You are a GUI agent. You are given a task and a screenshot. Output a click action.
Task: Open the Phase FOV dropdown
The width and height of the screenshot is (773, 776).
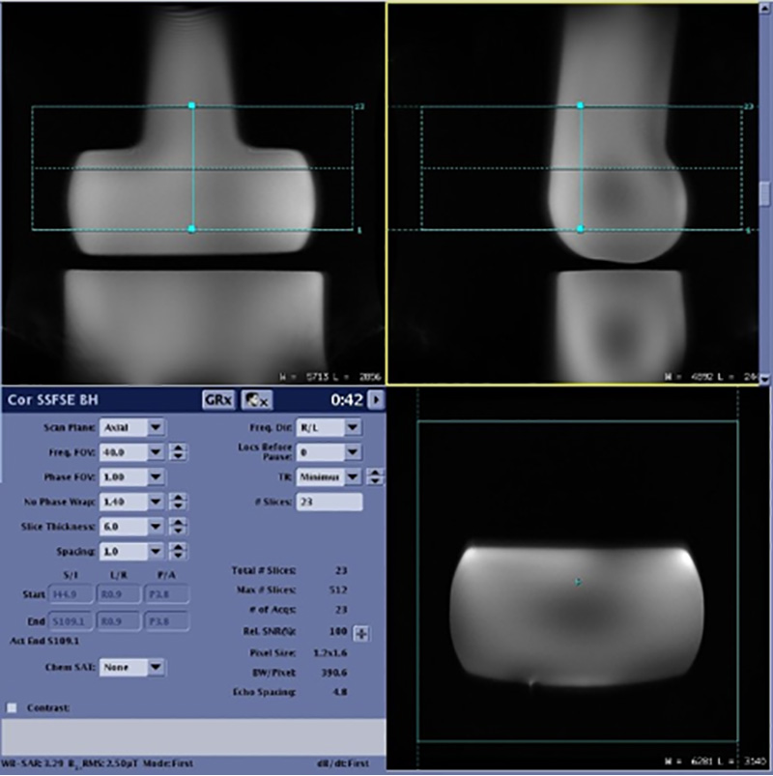[156, 476]
